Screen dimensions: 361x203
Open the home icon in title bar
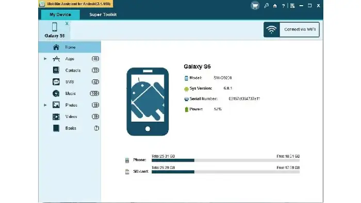click(275, 6)
